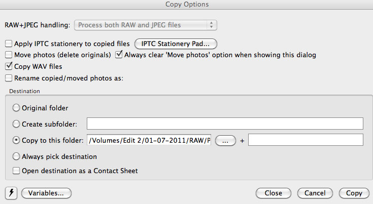Enable Rename copied/moved photos as
Viewport: 373px width, 204px height.
click(x=9, y=78)
